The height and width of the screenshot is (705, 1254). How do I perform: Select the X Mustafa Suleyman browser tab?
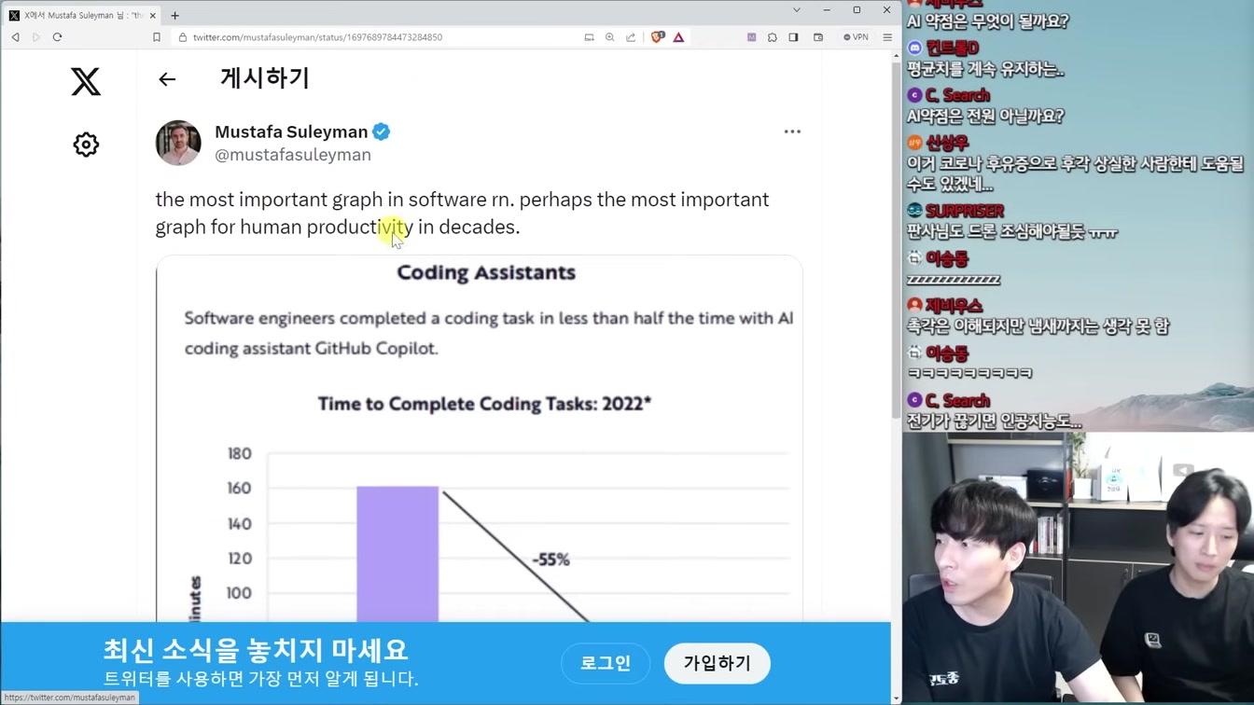(x=82, y=15)
